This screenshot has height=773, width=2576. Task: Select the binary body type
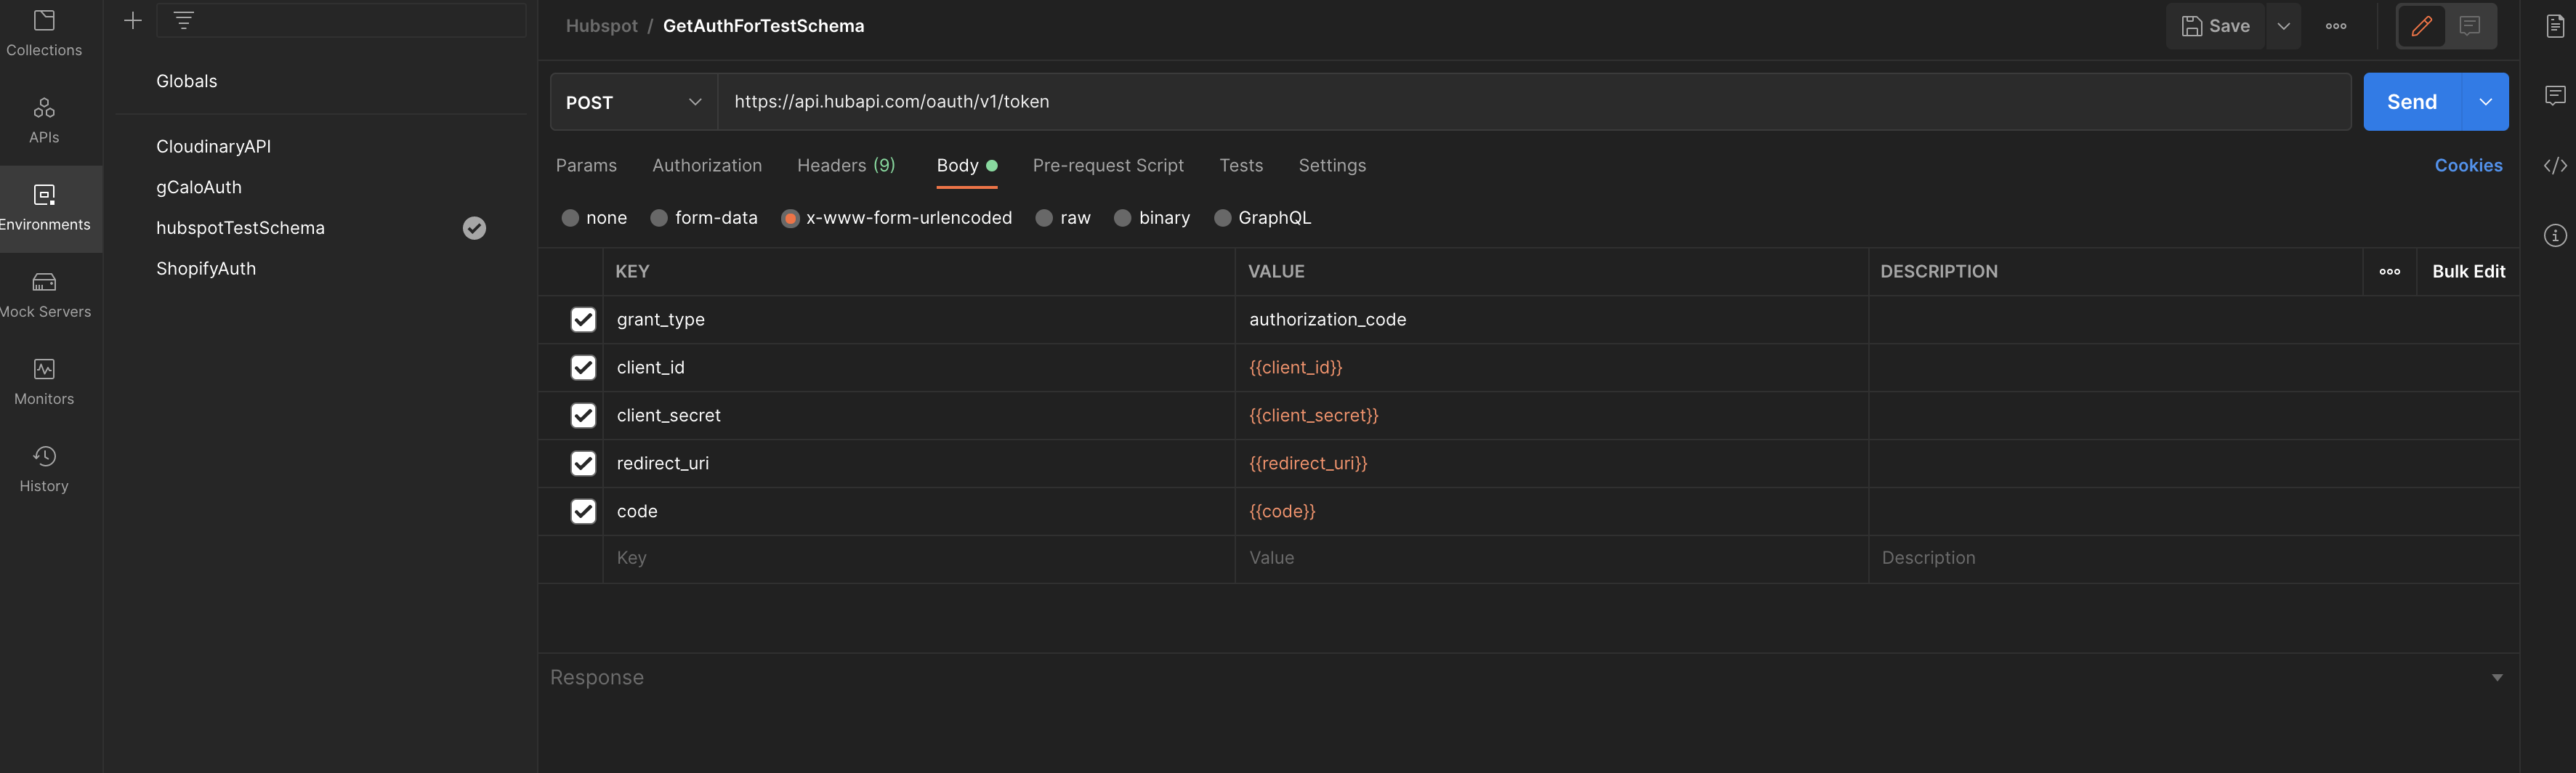(x=1123, y=218)
